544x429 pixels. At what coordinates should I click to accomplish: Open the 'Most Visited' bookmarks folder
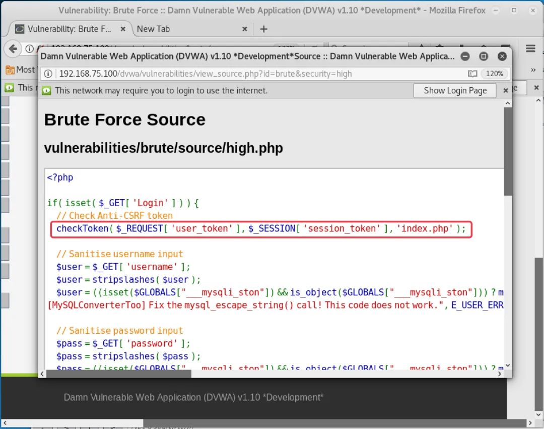pyautogui.click(x=21, y=70)
